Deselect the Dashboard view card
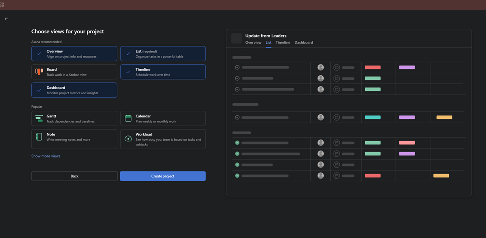 click(x=74, y=90)
